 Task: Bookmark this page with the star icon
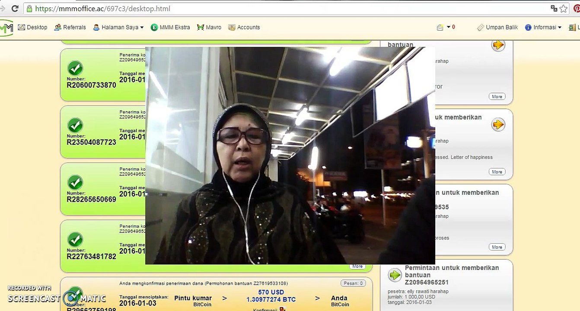(564, 9)
